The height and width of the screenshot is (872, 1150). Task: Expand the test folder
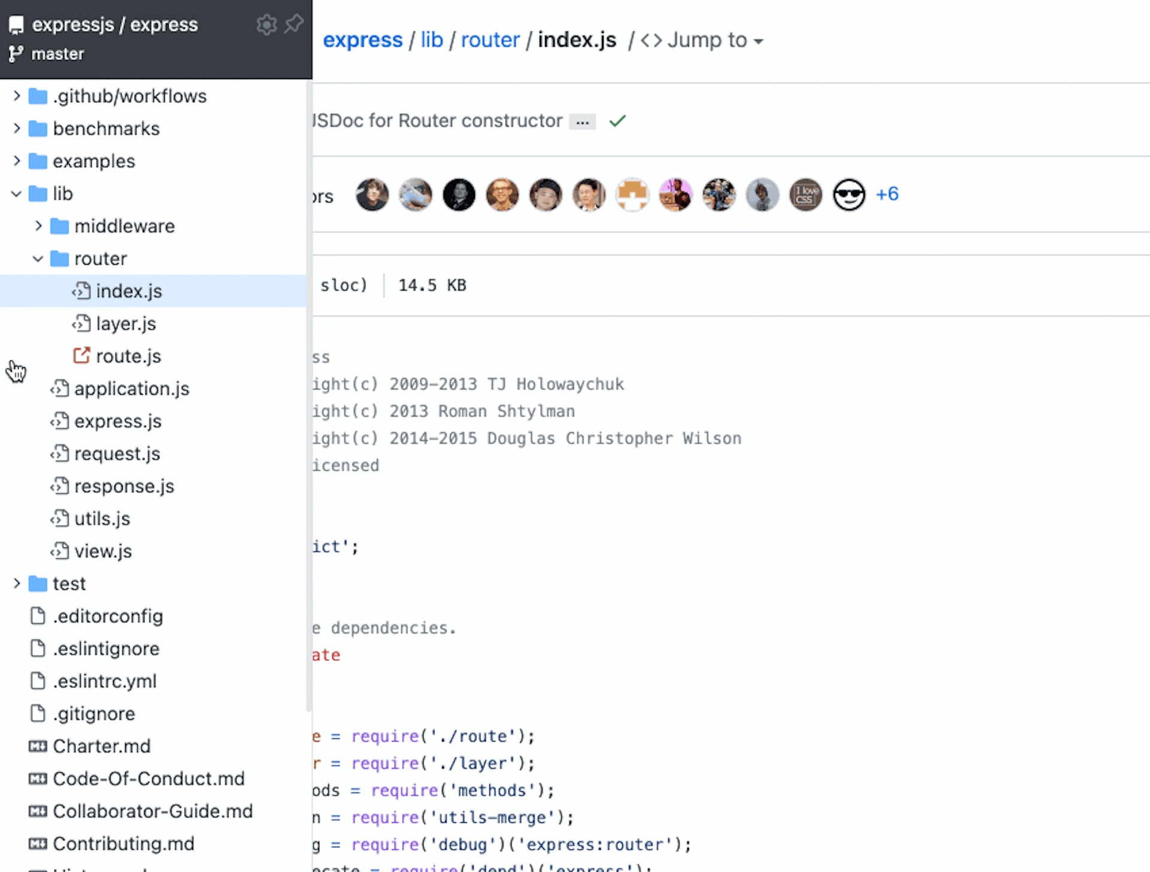pos(17,583)
